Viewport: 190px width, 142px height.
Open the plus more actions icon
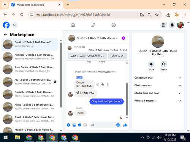68,125
